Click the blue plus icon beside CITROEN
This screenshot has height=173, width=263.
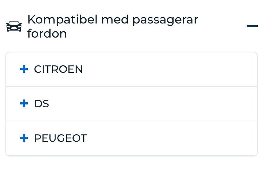point(24,69)
